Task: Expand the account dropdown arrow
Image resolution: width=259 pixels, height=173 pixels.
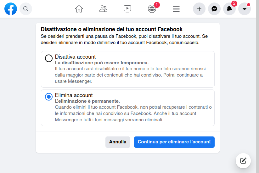Action: pos(245,9)
